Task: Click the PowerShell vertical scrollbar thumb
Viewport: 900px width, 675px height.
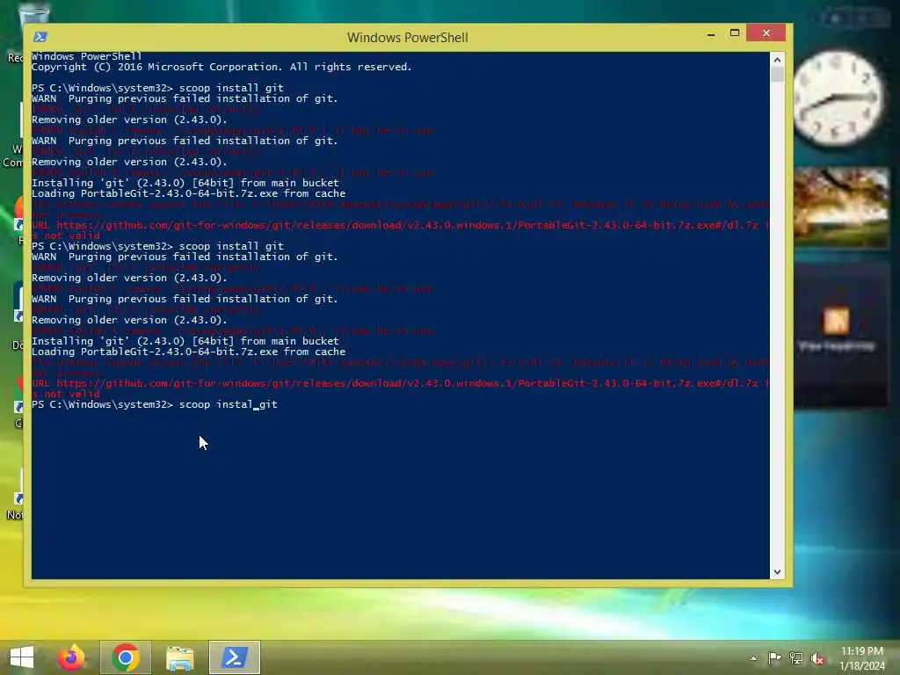Action: (777, 74)
